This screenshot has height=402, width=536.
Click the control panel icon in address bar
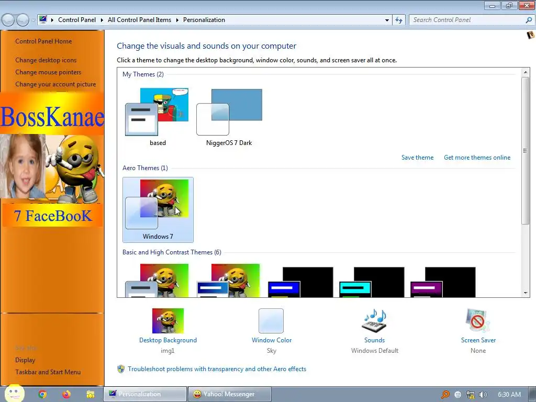43,19
